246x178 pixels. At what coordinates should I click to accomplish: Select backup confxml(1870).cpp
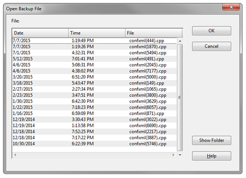(x=95, y=47)
